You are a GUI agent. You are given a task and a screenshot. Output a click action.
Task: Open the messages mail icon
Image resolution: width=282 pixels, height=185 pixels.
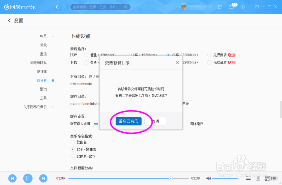[x=231, y=7]
